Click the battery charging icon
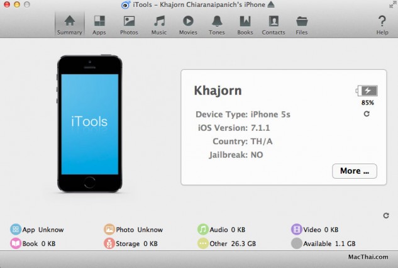Viewport: 398px width, 268px height. 367,91
